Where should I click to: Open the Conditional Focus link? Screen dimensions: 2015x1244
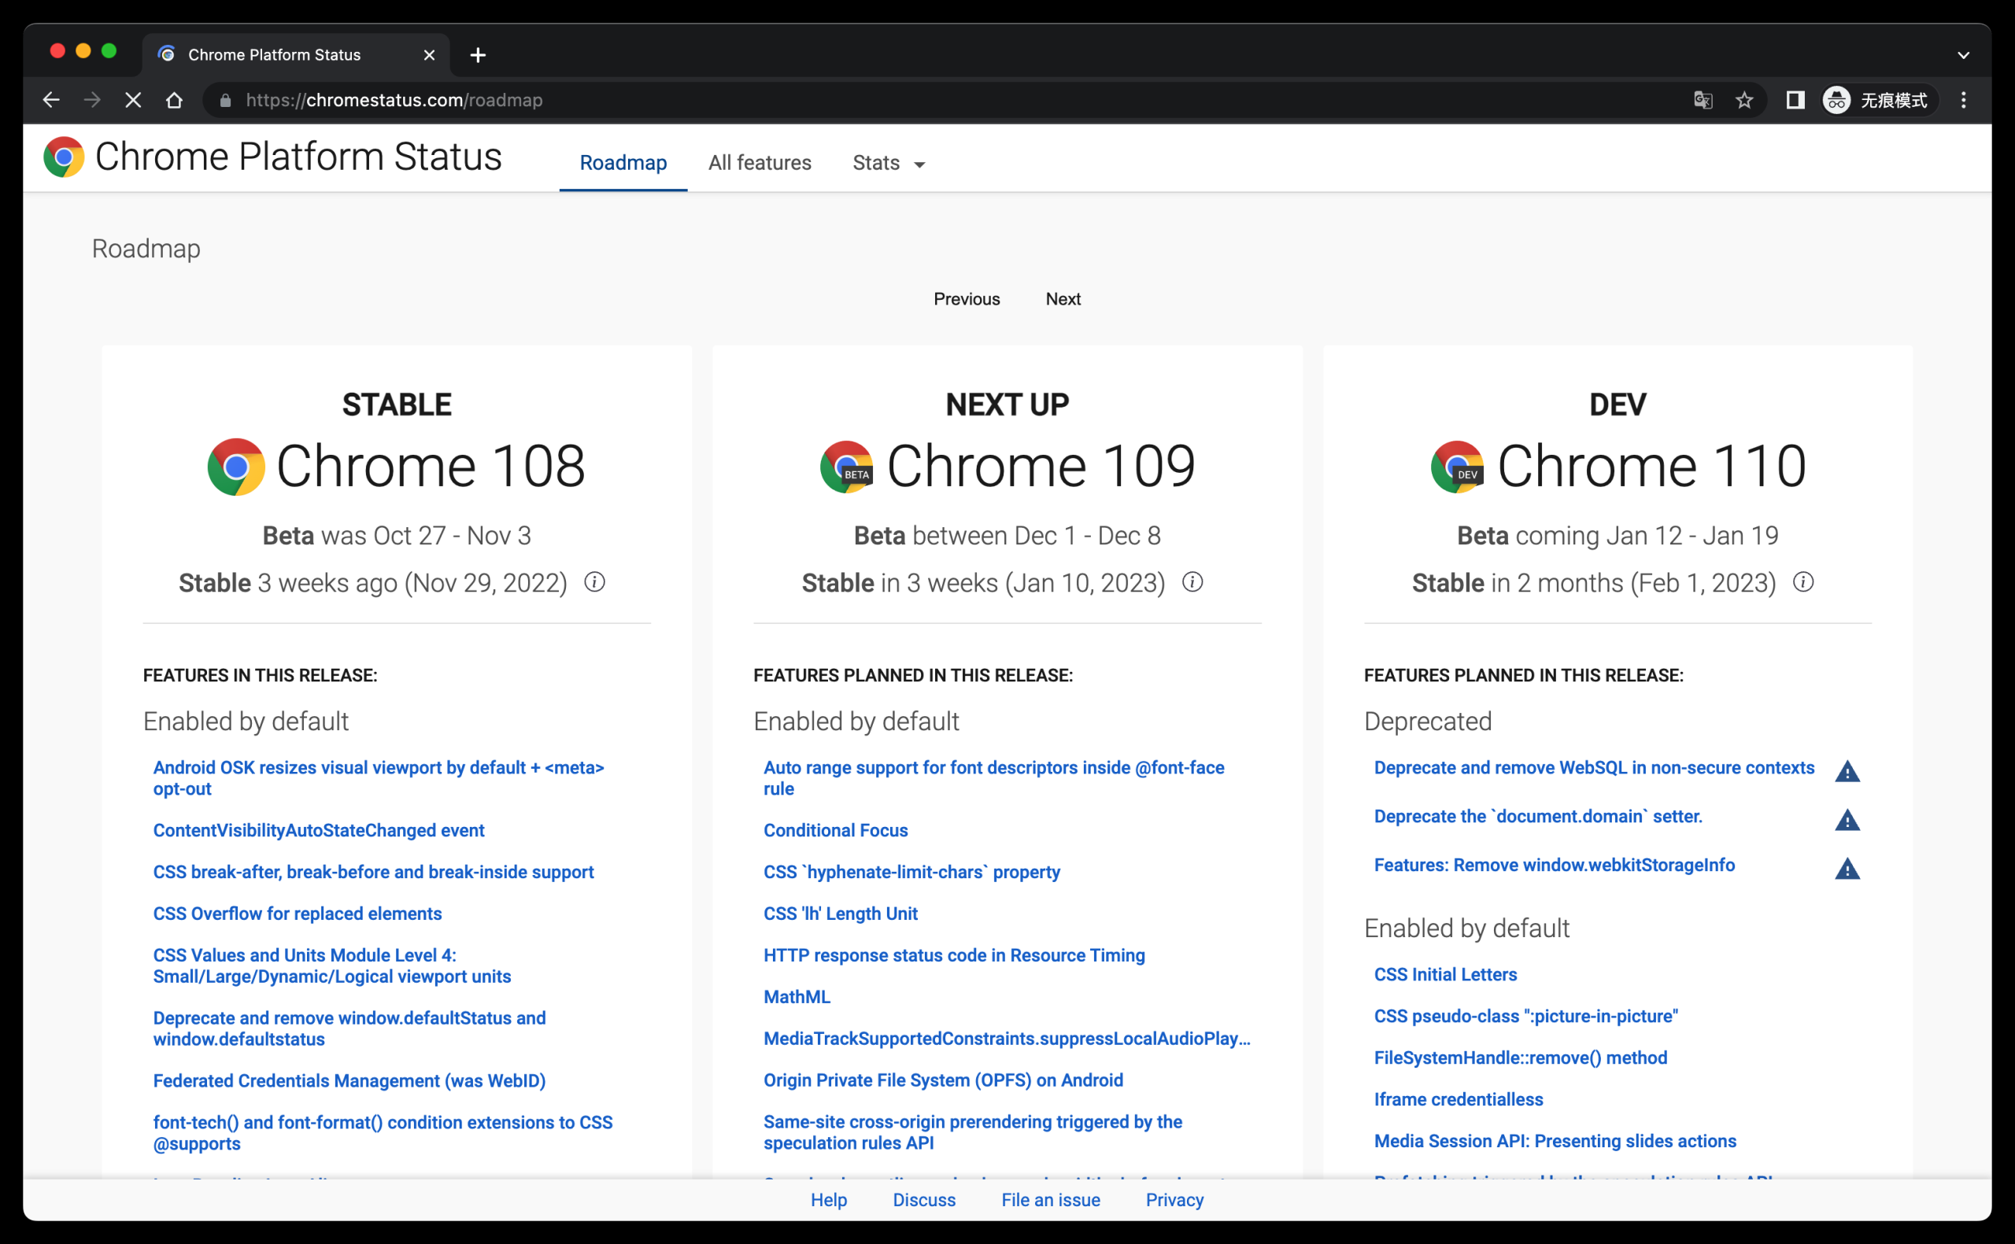pos(835,830)
